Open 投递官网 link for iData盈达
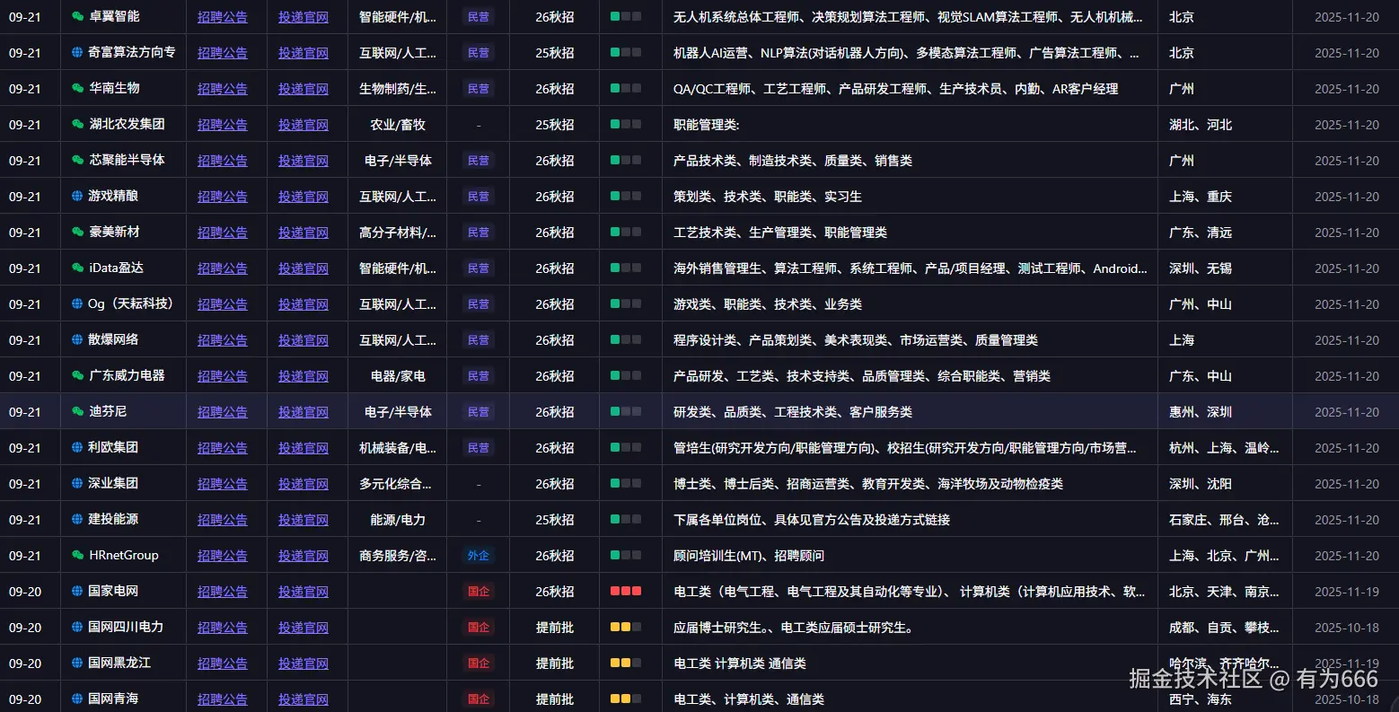The width and height of the screenshot is (1399, 712). pos(304,268)
